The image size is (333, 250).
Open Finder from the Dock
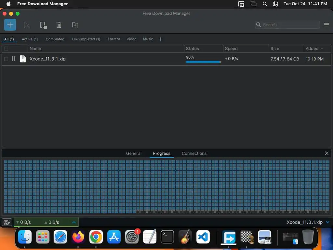(x=25, y=237)
